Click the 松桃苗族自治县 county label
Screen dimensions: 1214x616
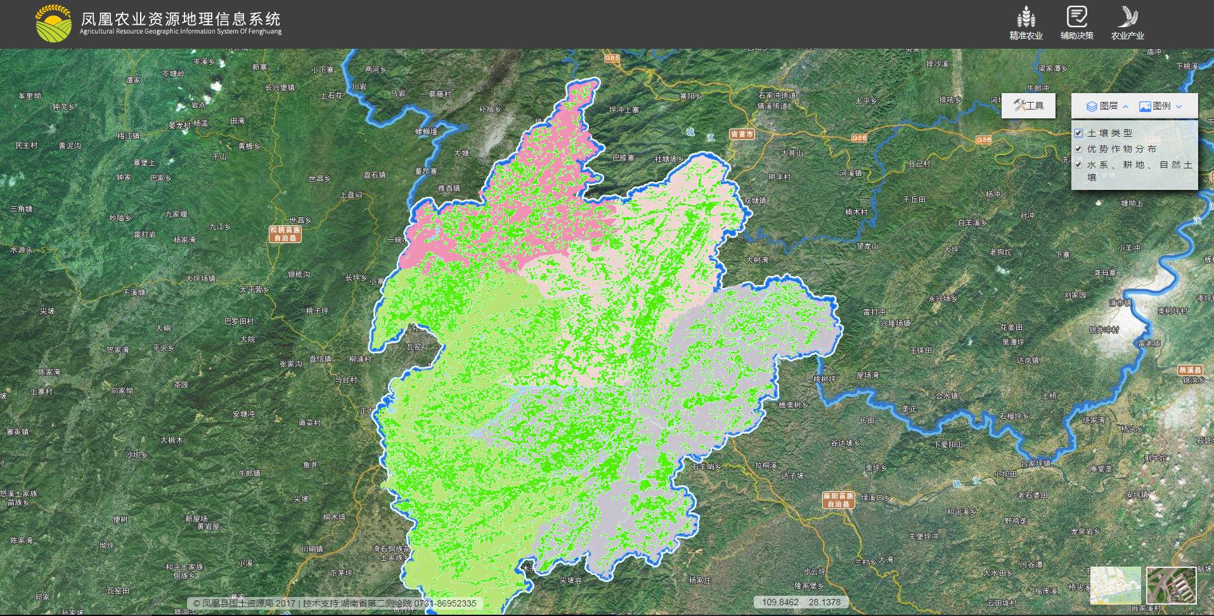(285, 234)
